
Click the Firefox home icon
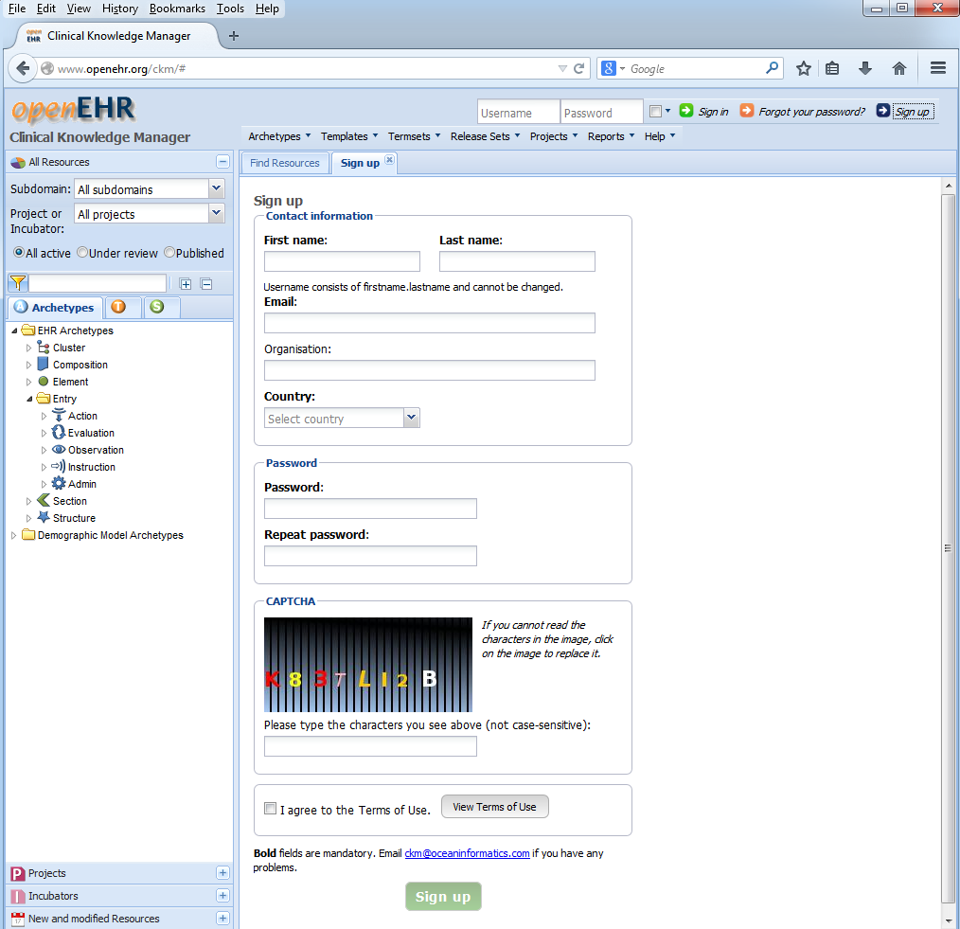coord(899,68)
